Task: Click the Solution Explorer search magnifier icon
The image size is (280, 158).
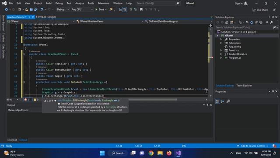Action: 274,27
